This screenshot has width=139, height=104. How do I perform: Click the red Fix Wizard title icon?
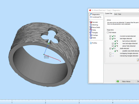[90, 10]
